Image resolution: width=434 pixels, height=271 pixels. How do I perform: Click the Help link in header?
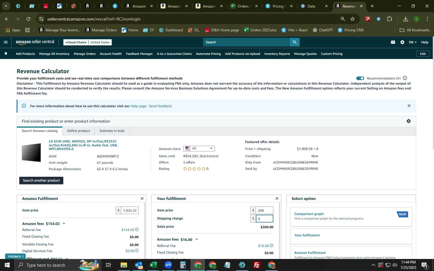(x=425, y=42)
